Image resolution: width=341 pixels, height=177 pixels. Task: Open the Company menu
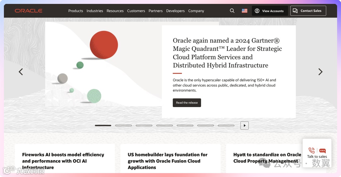tap(196, 11)
